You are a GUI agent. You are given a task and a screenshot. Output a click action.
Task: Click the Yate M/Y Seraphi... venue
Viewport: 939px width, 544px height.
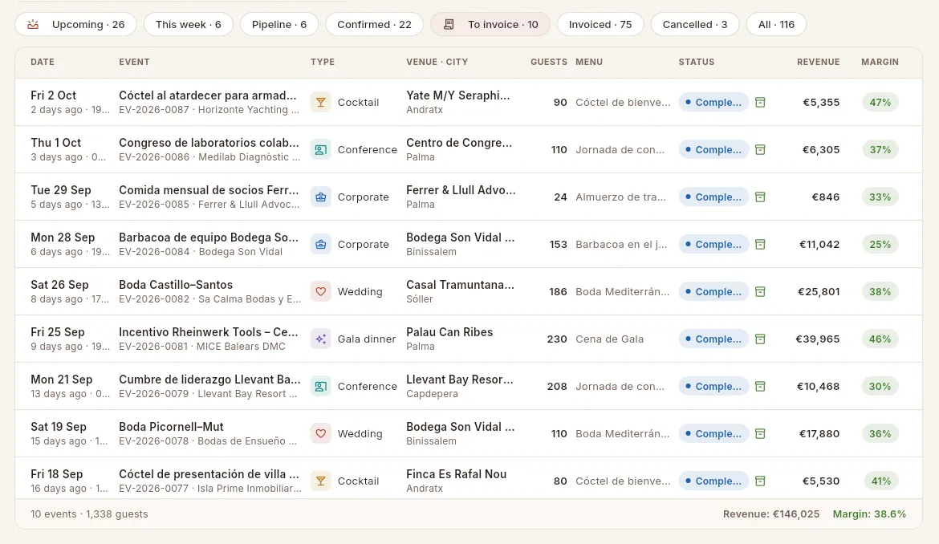(x=458, y=95)
